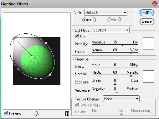The width and height of the screenshot is (159, 119).
Task: Open the Style dropdown showing Default
Action: (x=106, y=12)
